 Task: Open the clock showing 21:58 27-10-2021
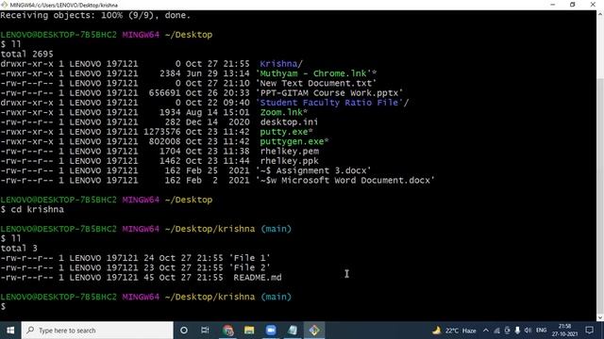[x=564, y=331]
